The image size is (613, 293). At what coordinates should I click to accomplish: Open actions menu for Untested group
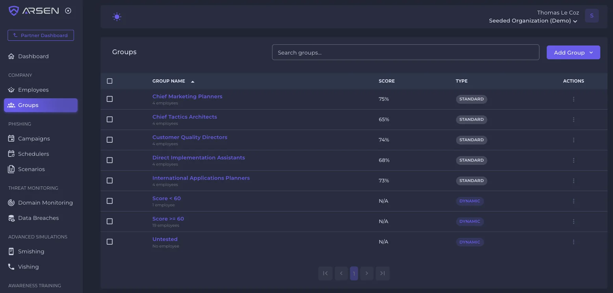(574, 242)
